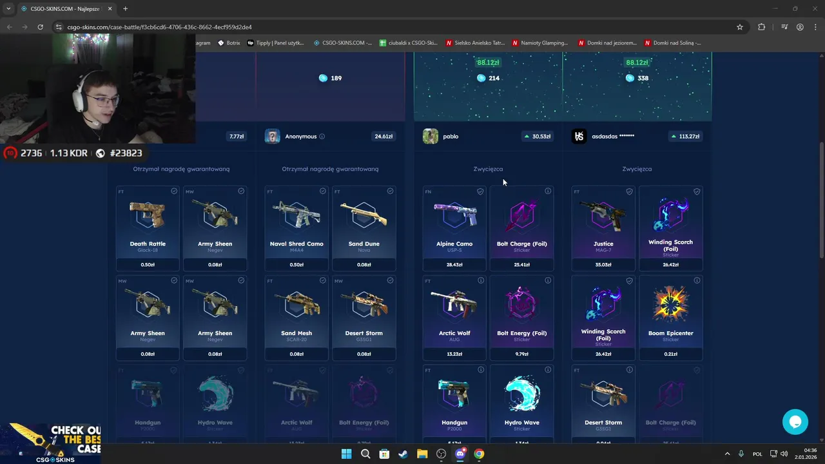Open Windows taskbar search

[365, 454]
